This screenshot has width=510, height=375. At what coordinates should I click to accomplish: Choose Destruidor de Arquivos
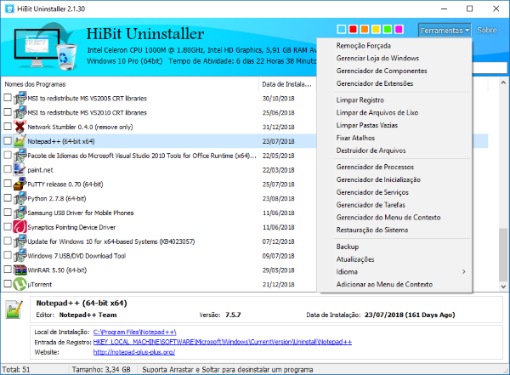(371, 151)
